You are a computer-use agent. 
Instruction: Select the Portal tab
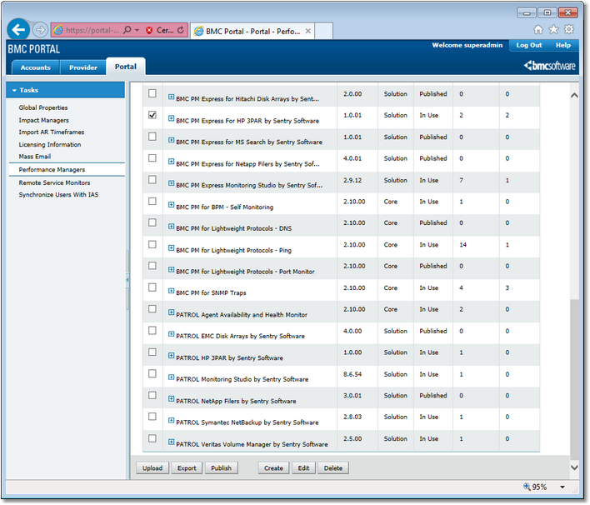click(x=126, y=67)
